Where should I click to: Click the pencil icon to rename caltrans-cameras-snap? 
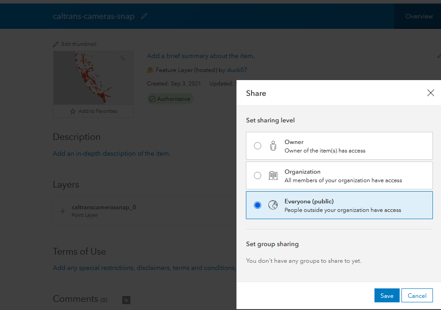[x=144, y=16]
